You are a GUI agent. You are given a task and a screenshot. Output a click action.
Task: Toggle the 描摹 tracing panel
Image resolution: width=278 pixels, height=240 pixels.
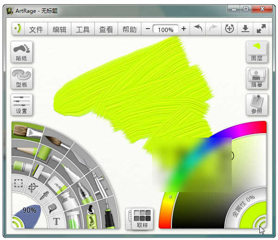tap(256, 79)
